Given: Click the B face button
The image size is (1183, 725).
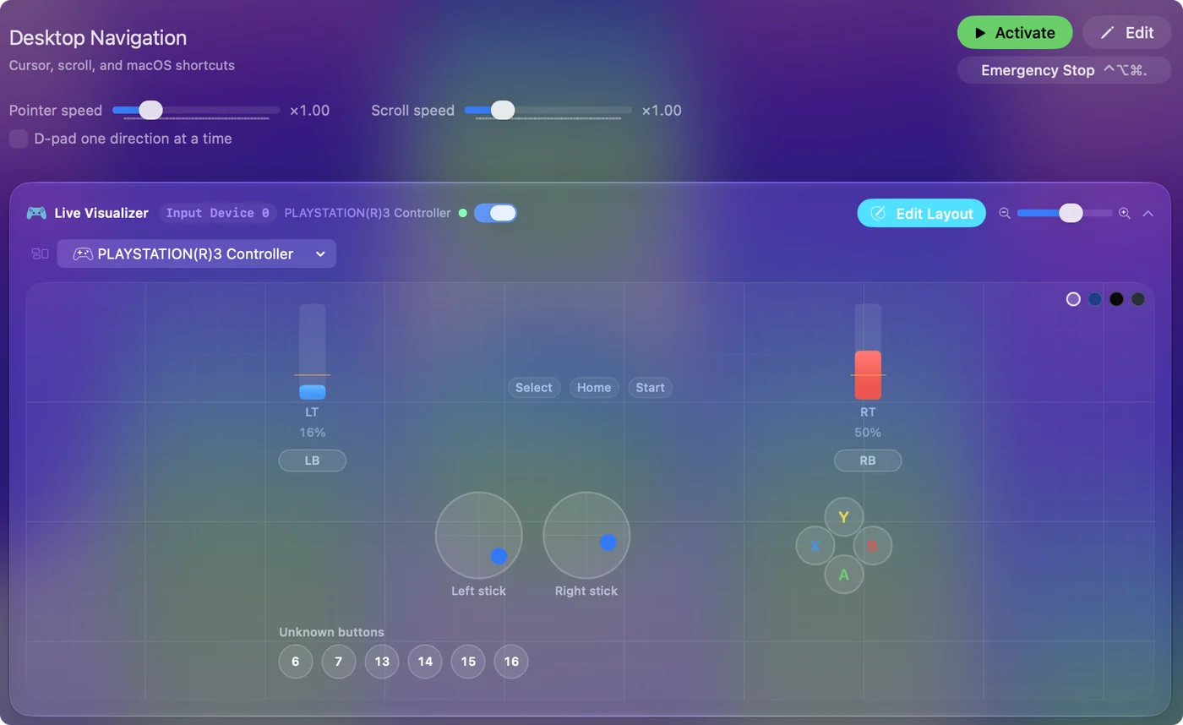Looking at the screenshot, I should [x=872, y=546].
